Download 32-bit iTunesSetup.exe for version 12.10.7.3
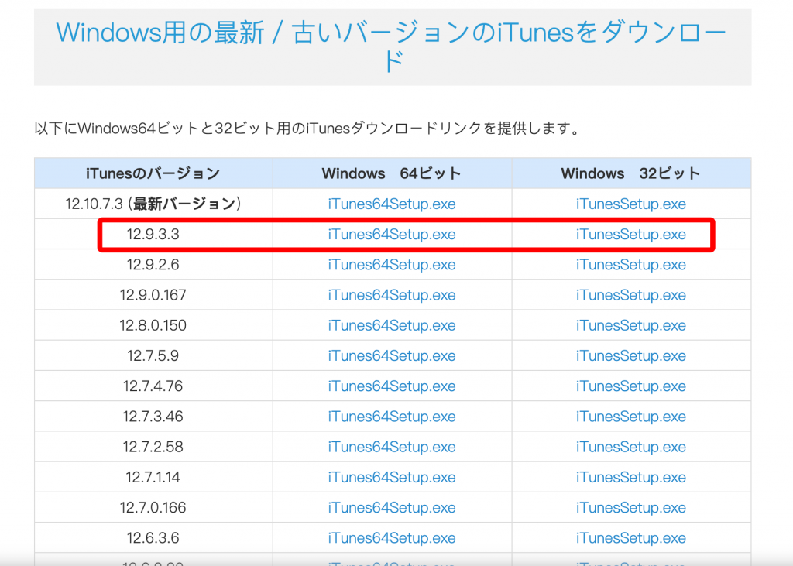This screenshot has width=793, height=566. [x=630, y=204]
